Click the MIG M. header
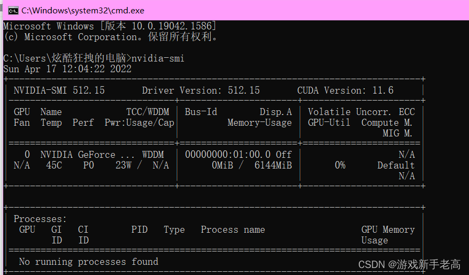This screenshot has height=275, width=469. (397, 133)
